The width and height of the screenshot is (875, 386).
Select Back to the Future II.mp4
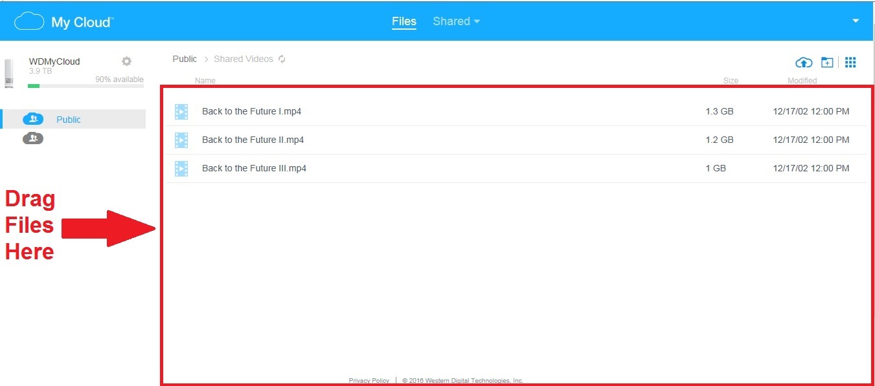pos(253,140)
